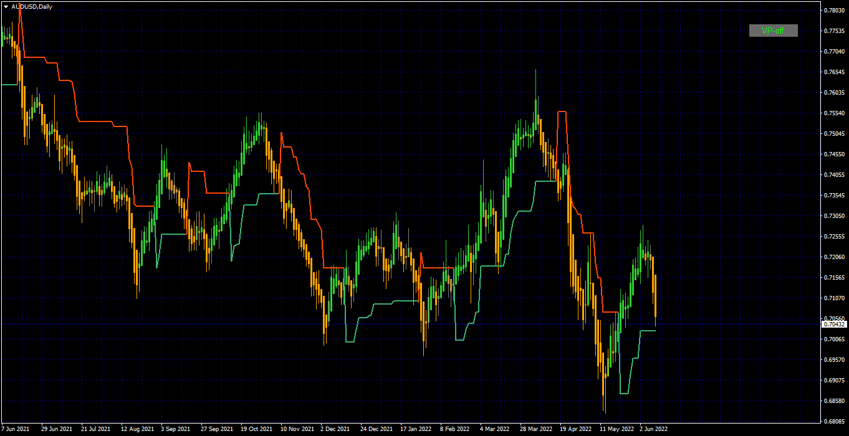The width and height of the screenshot is (849, 436).
Task: Click the 21 Jul 2021 date label
Action: click(x=95, y=429)
